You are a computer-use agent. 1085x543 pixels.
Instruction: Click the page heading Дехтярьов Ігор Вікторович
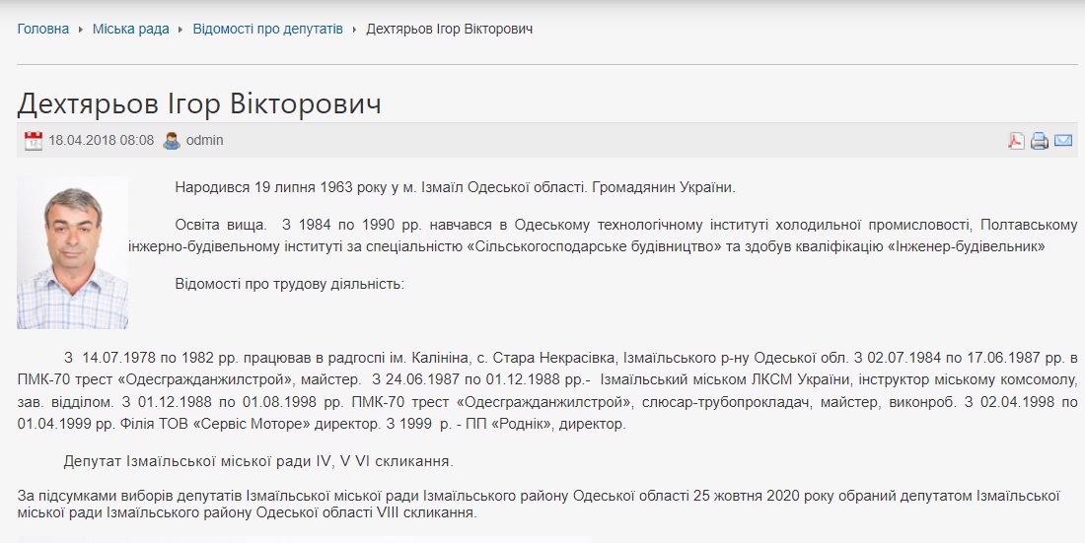(199, 103)
